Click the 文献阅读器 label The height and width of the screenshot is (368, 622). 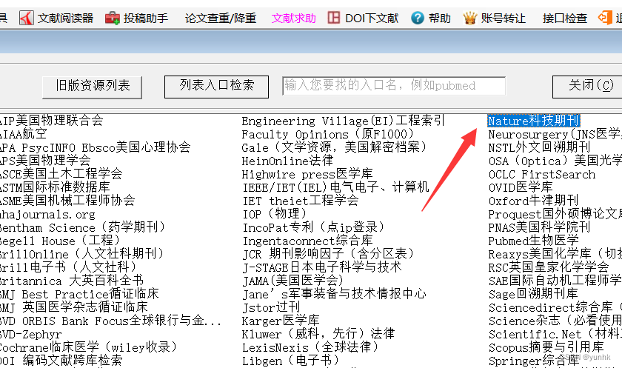click(x=65, y=19)
